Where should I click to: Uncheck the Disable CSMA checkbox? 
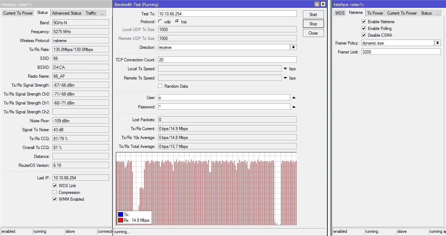pyautogui.click(x=364, y=35)
